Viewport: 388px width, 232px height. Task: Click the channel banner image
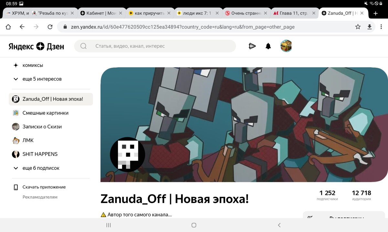coord(244,125)
